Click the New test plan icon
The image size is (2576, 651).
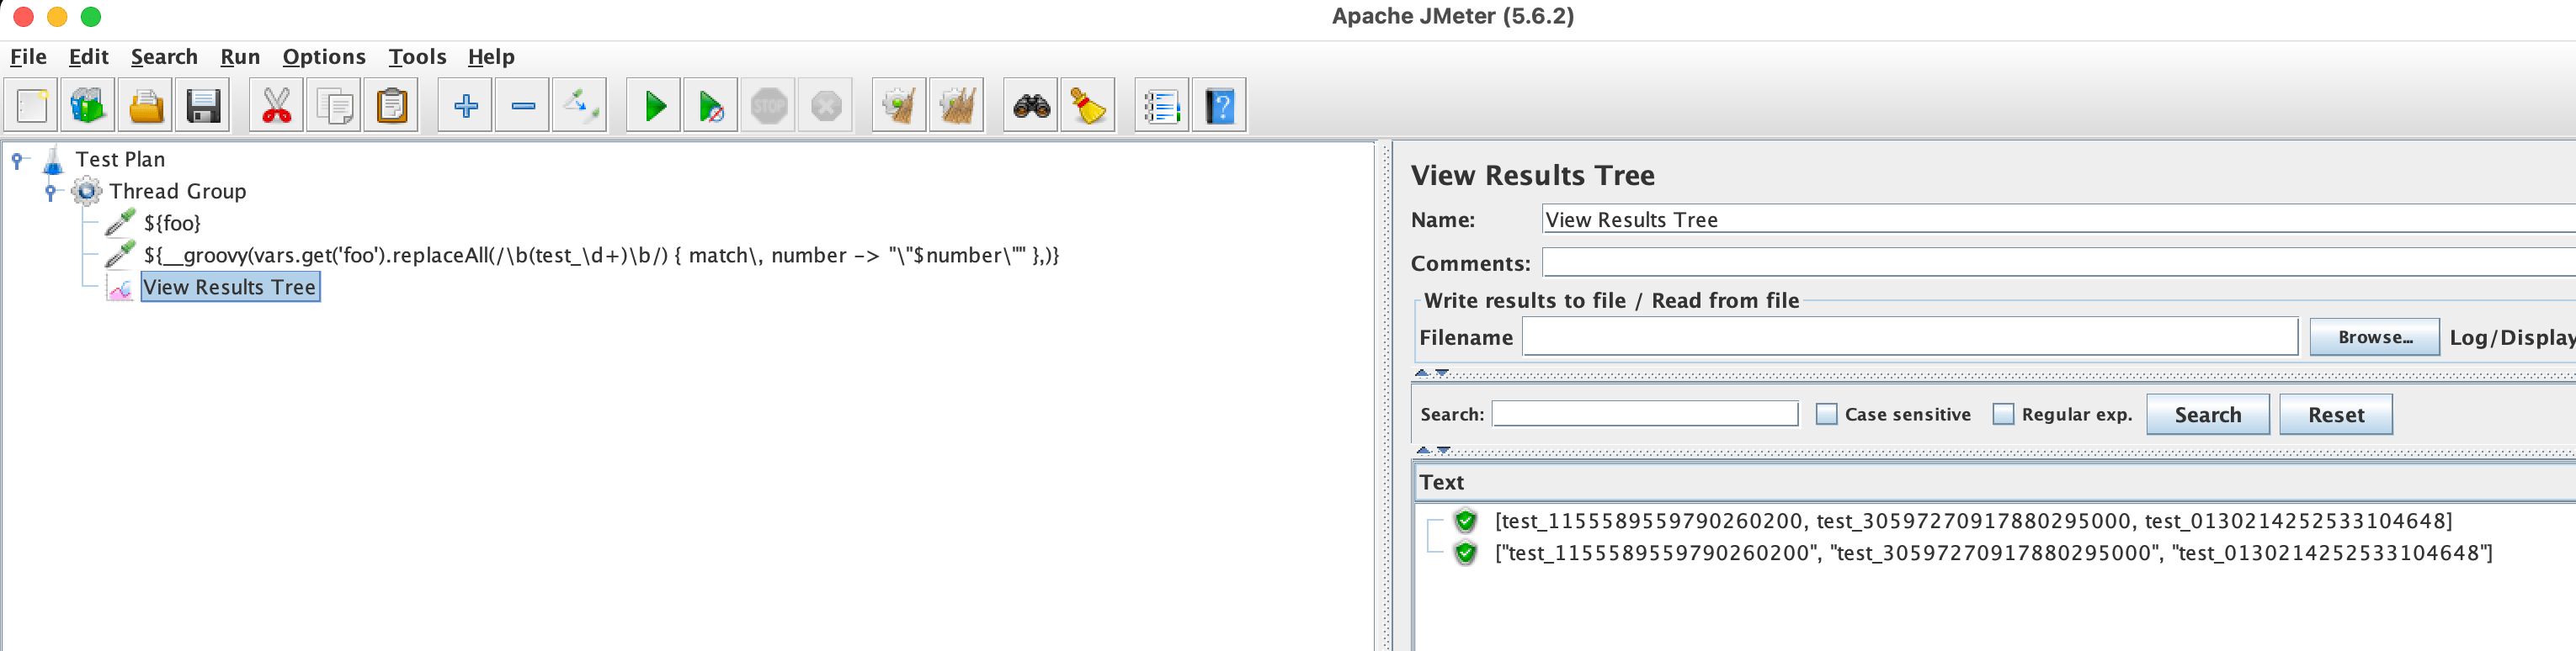click(x=31, y=106)
